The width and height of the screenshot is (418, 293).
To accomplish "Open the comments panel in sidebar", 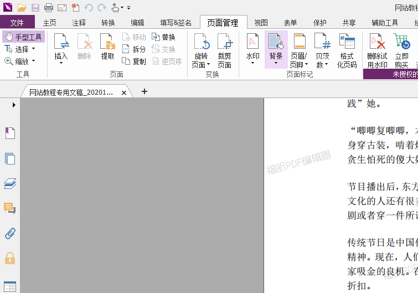I will [10, 208].
